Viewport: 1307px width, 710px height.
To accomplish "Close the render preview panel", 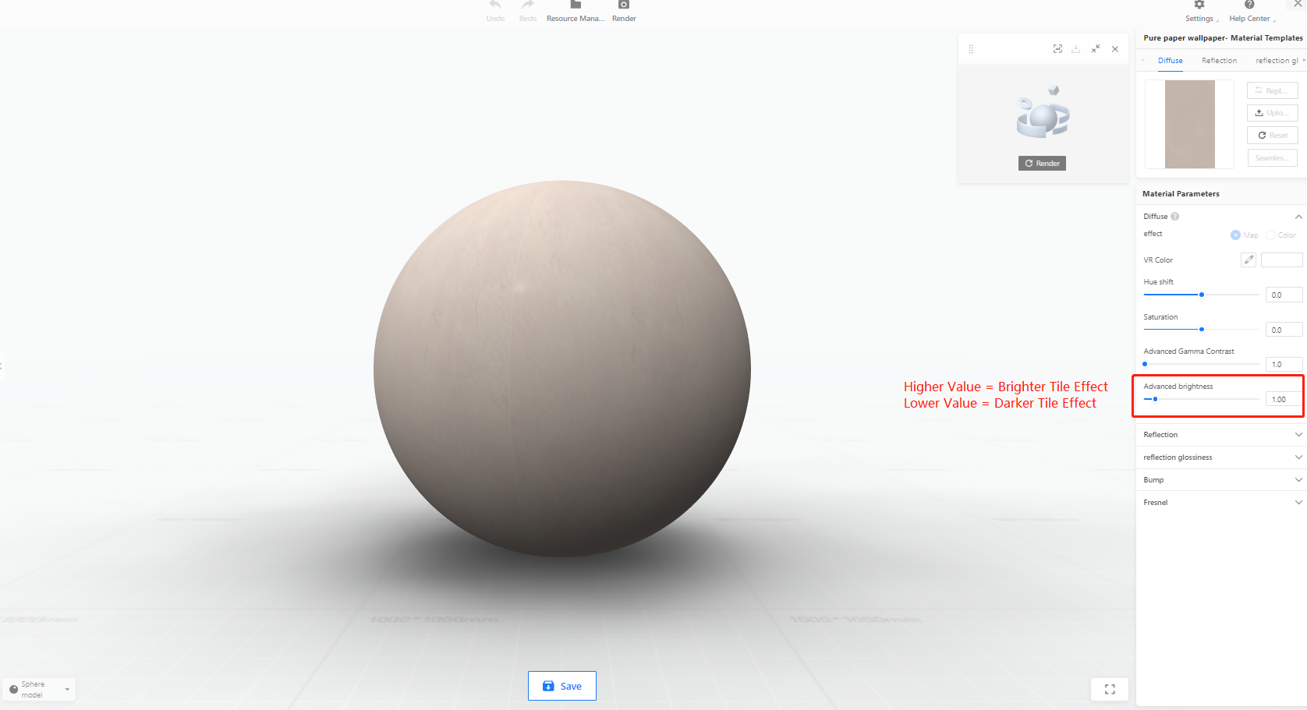I will tap(1115, 49).
